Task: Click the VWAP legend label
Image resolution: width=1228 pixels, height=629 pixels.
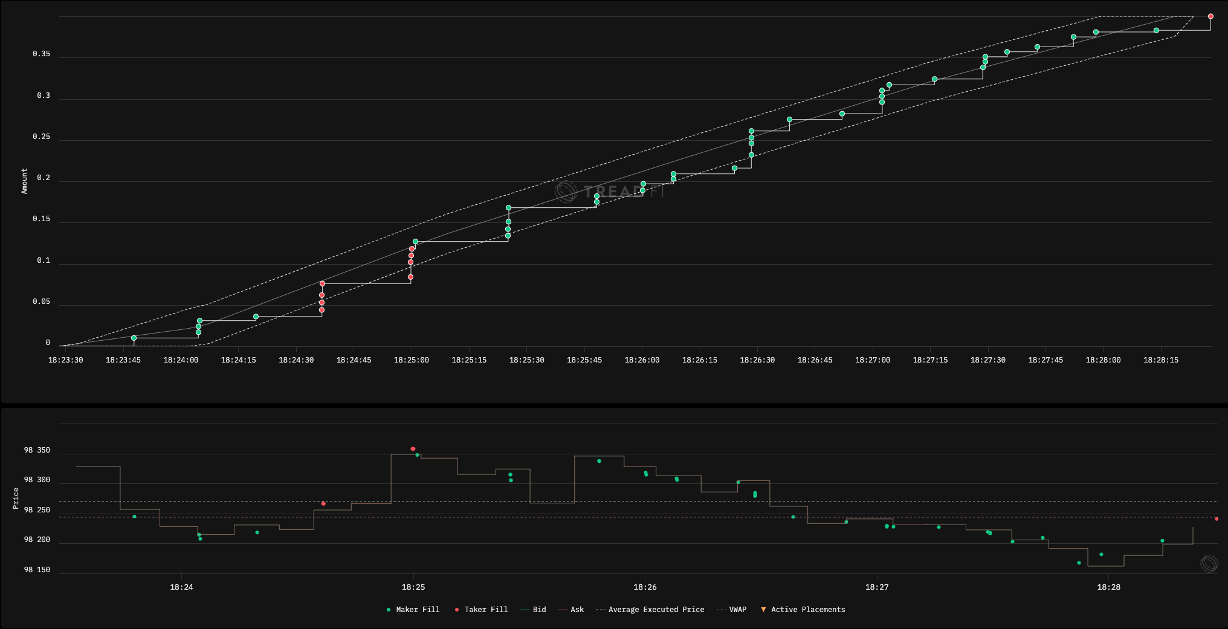Action: [737, 610]
